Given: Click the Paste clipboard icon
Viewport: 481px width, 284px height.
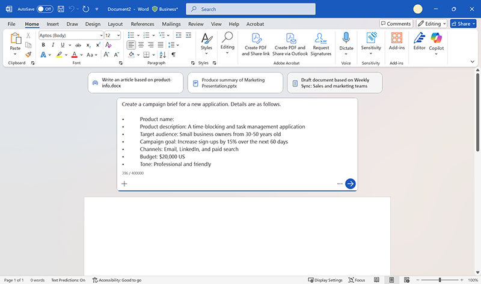Looking at the screenshot, I should (x=15, y=39).
